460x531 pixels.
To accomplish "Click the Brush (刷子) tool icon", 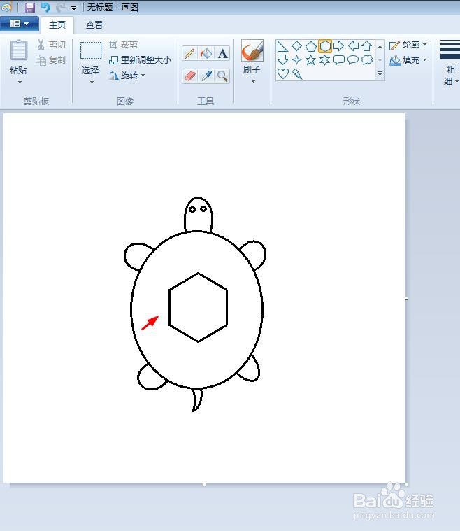I will coord(252,50).
